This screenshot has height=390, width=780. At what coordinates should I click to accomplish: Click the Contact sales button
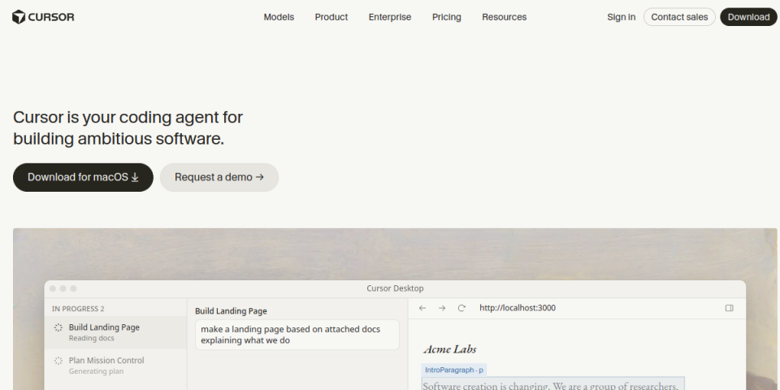(x=679, y=17)
